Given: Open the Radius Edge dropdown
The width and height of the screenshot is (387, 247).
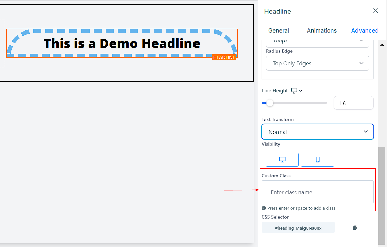Looking at the screenshot, I should [x=317, y=63].
